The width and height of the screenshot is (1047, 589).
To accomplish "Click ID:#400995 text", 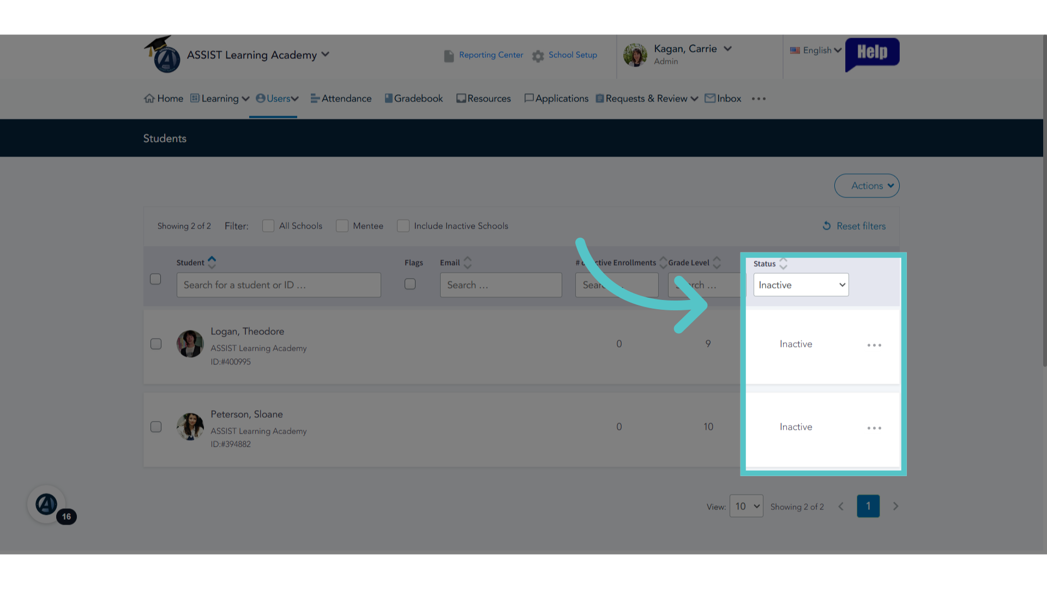I will pos(231,362).
